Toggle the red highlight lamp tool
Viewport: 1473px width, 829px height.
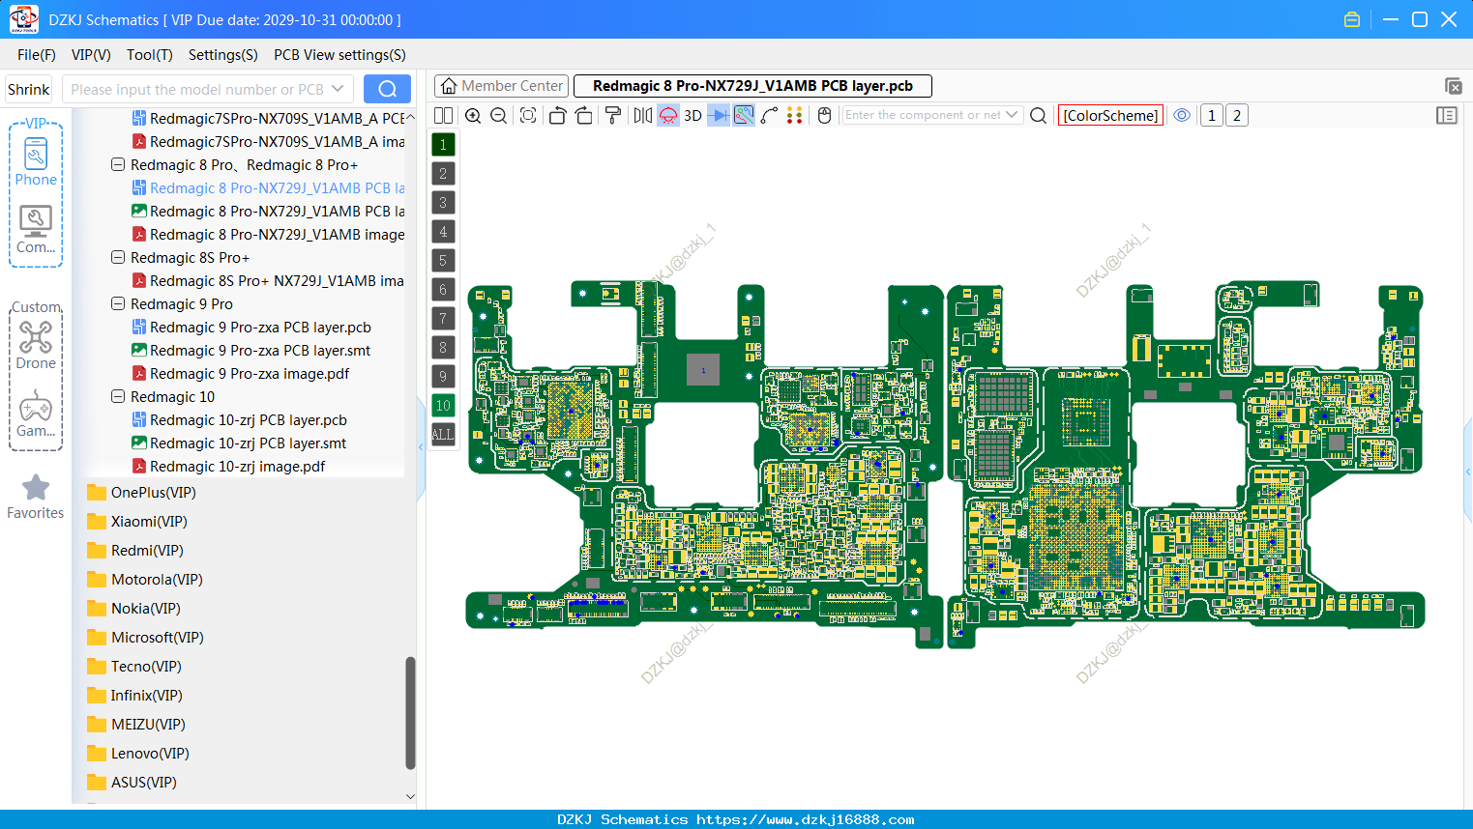(668, 115)
